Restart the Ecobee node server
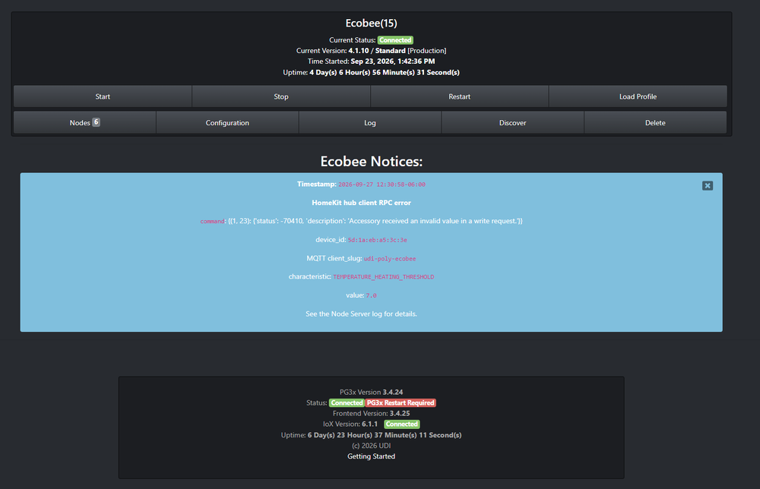The height and width of the screenshot is (489, 760). point(460,96)
